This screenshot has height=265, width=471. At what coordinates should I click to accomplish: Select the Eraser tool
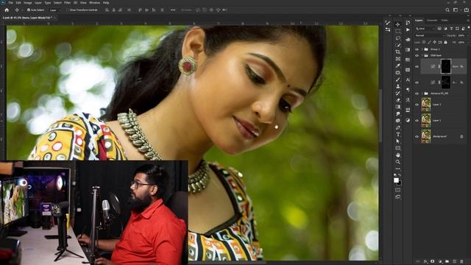coord(397,100)
